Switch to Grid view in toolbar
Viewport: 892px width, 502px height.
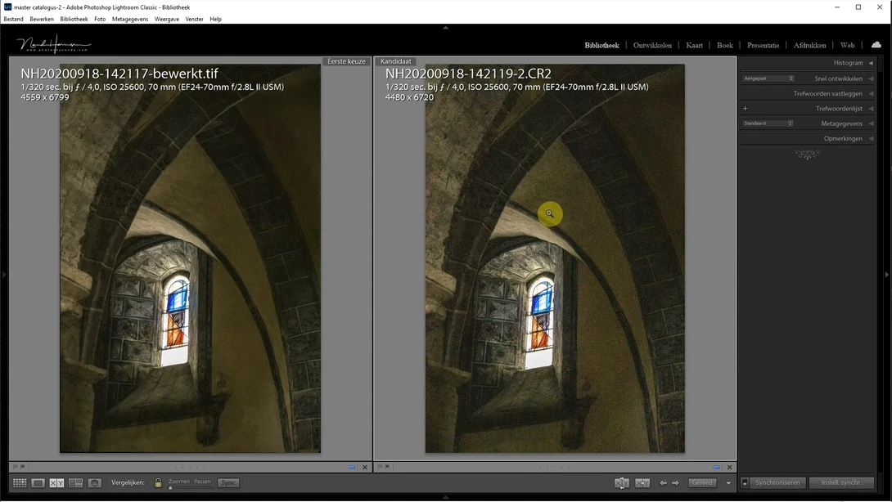click(x=20, y=482)
